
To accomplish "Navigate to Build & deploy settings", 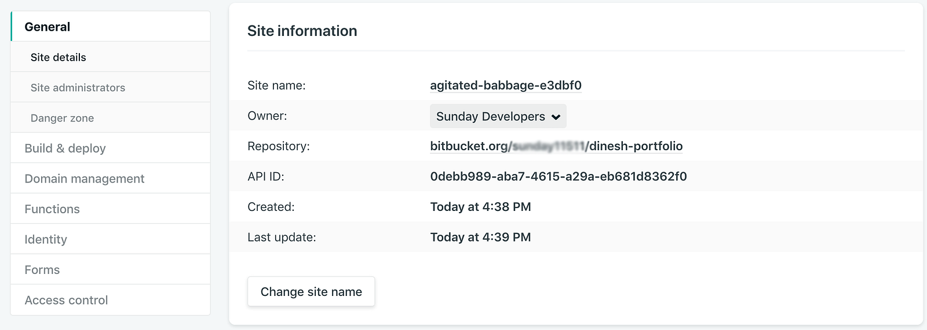I will [x=65, y=148].
